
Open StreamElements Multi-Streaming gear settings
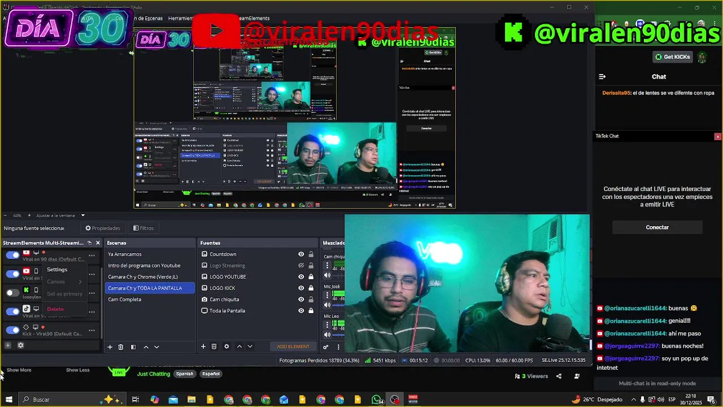coord(20,345)
